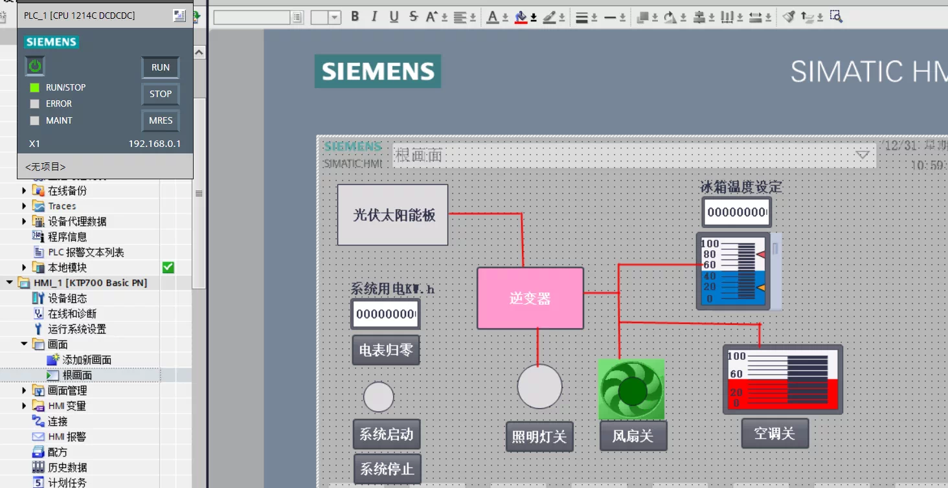This screenshot has width=948, height=488.
Task: Apply bold text formatting
Action: coord(355,17)
